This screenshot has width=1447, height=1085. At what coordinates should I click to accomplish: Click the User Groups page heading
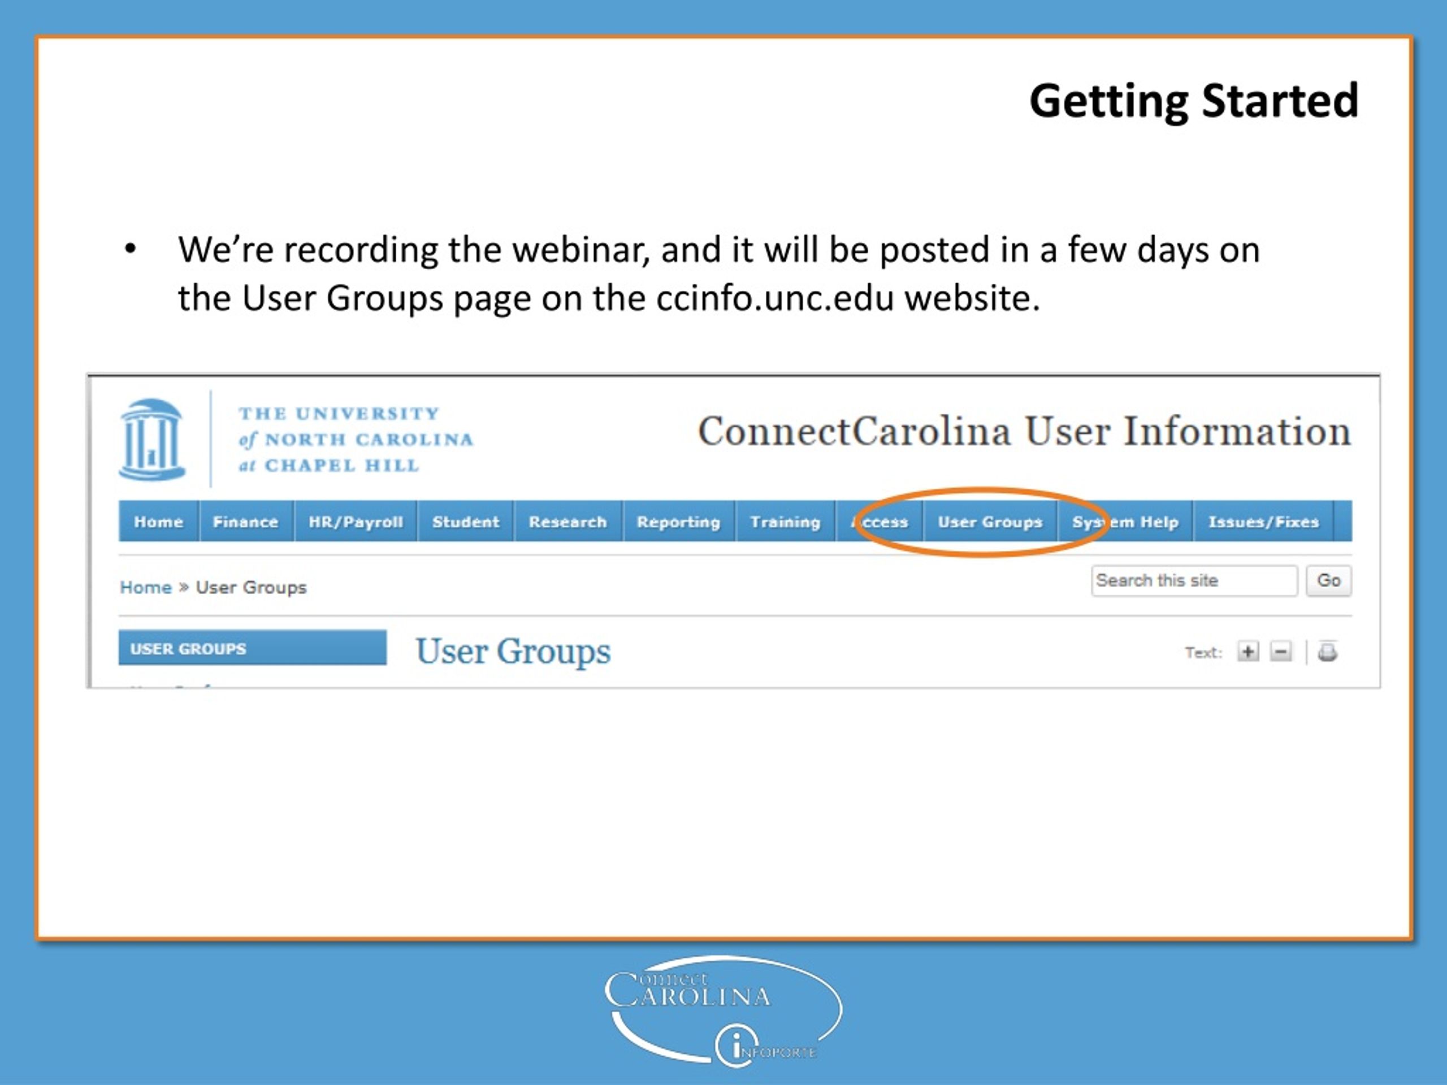pyautogui.click(x=513, y=652)
